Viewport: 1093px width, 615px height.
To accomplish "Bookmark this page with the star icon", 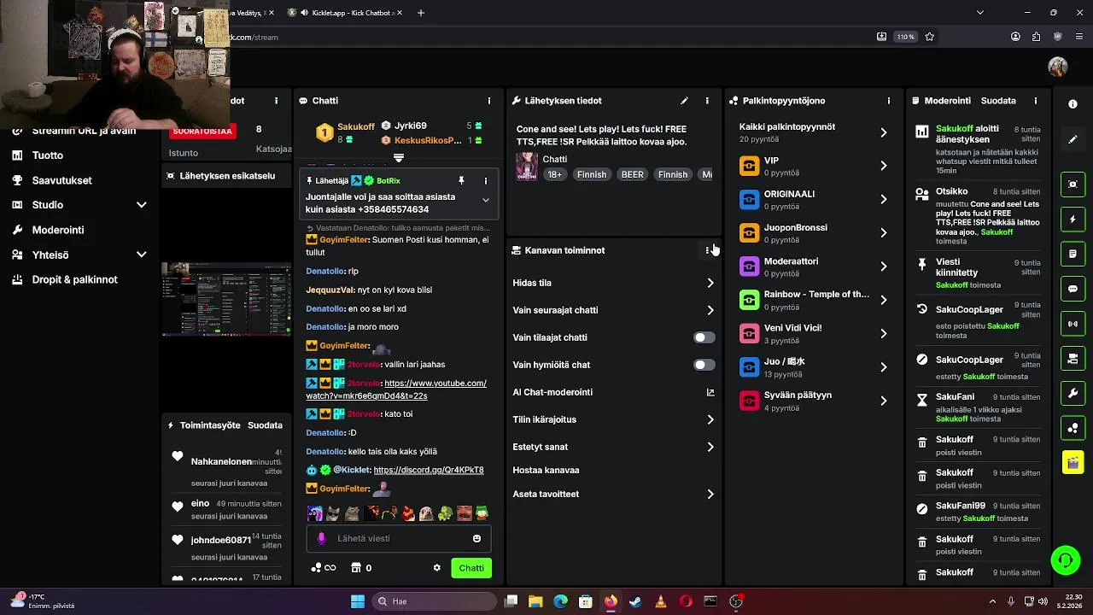I will pos(930,37).
